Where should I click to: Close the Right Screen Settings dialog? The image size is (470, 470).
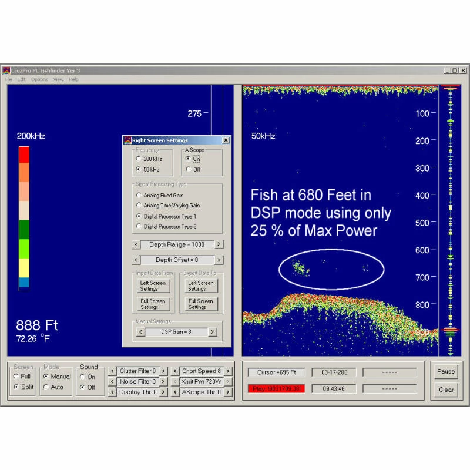(226, 140)
